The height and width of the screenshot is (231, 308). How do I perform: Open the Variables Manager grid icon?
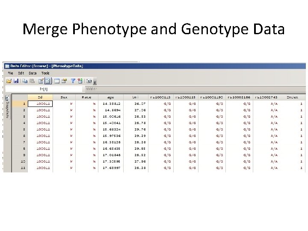click(57, 81)
